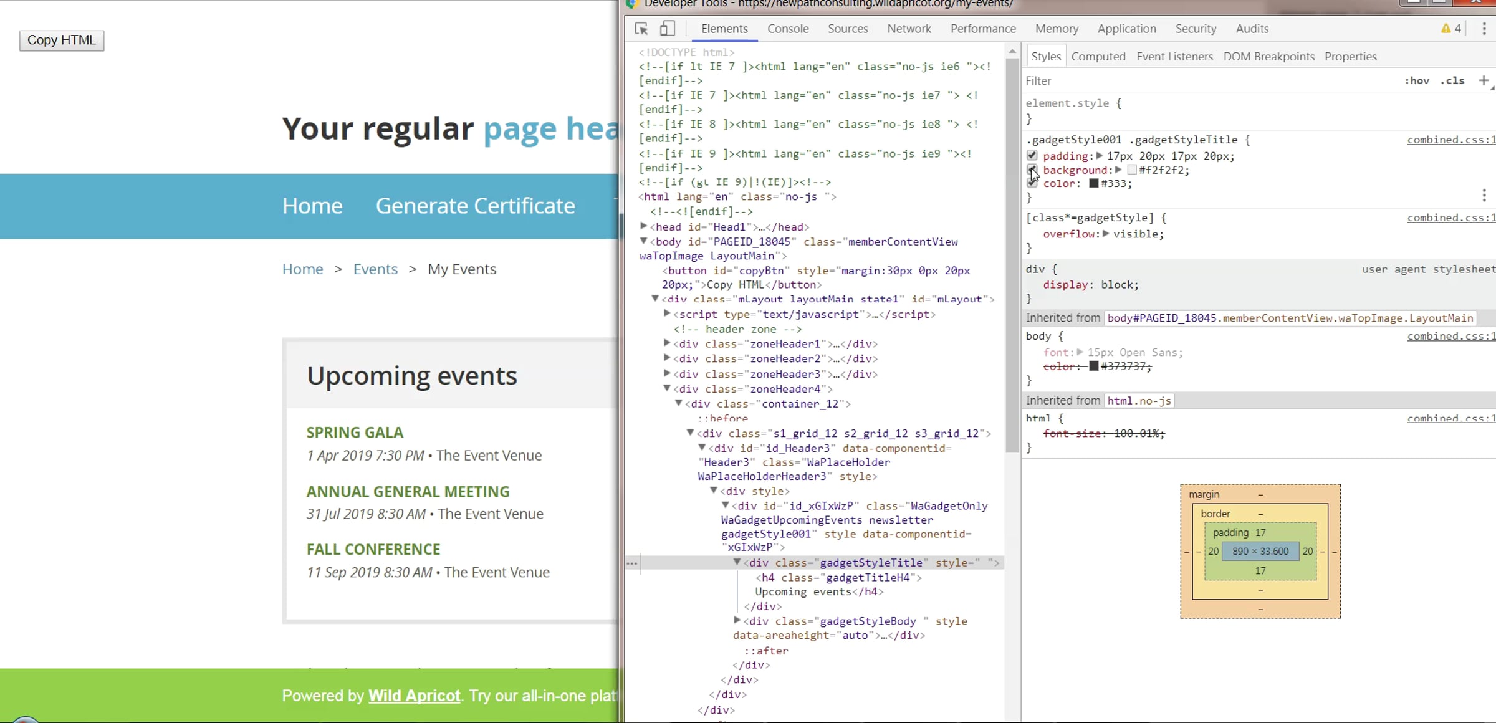Toggle the background property checkbox
Screen dimensions: 1496x723
coord(1032,170)
